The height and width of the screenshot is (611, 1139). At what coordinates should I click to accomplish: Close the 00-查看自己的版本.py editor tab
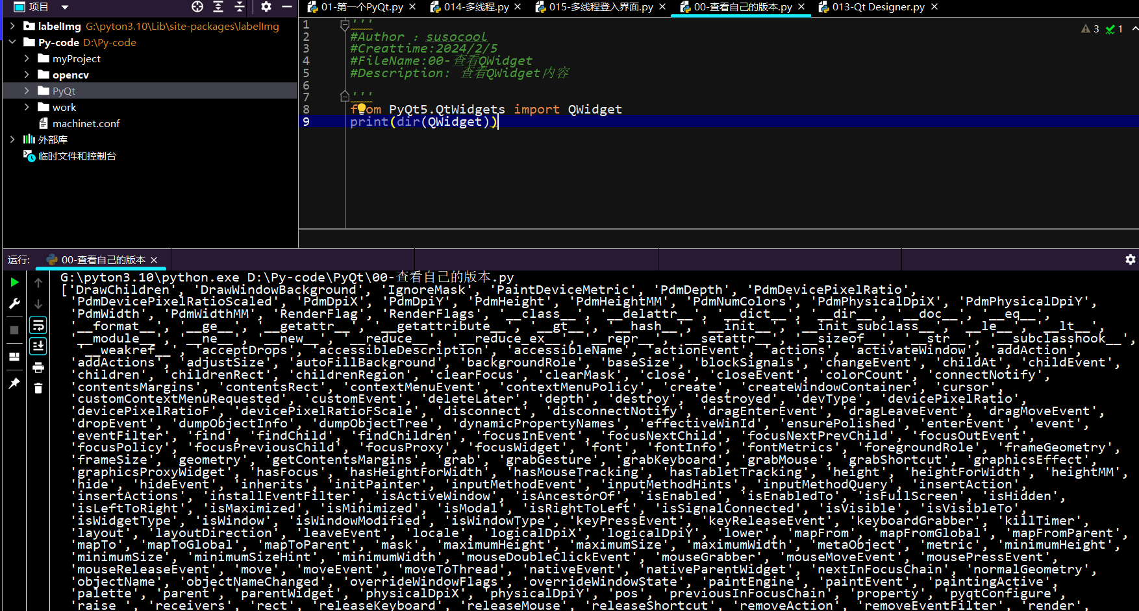click(801, 6)
